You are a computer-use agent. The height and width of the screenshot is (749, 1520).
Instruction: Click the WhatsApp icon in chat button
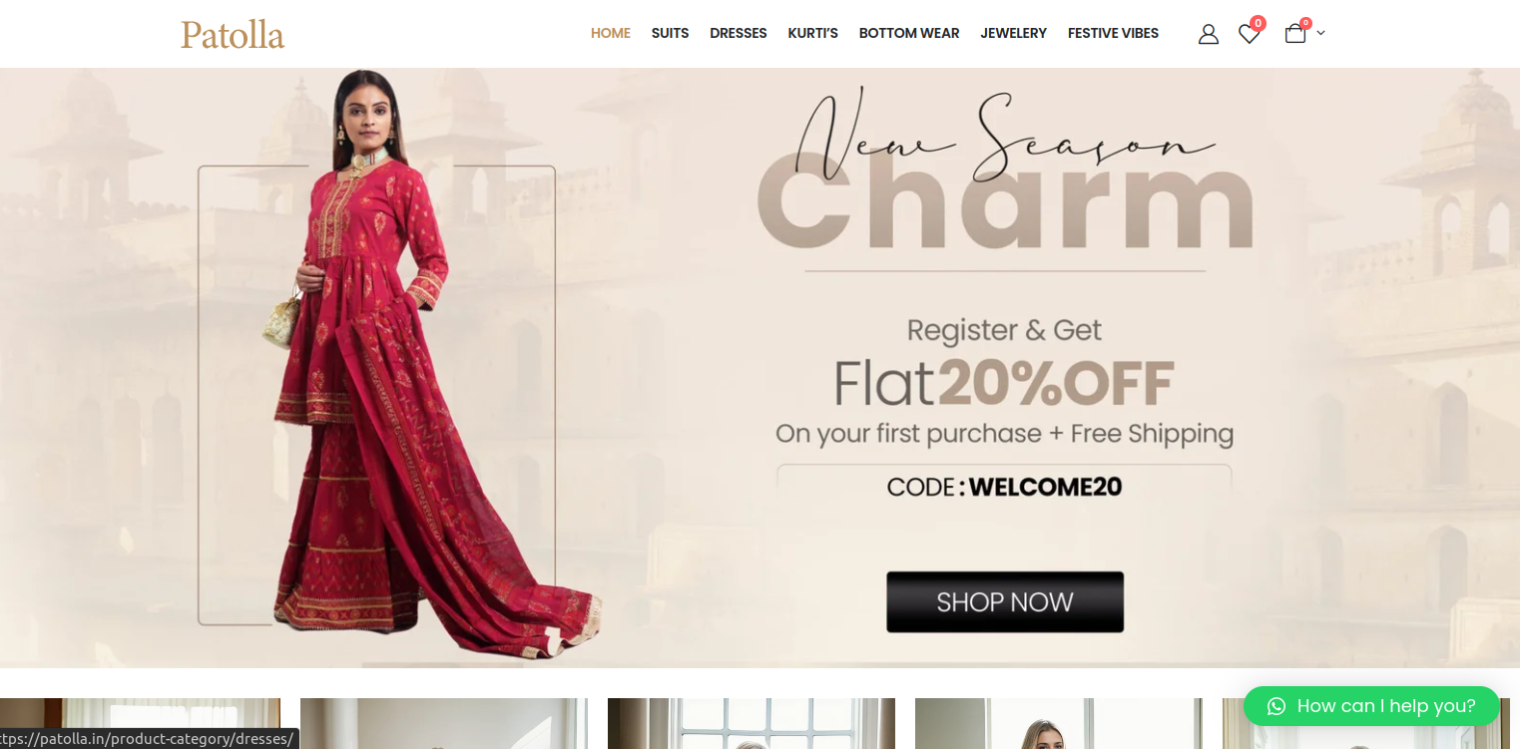click(1276, 706)
